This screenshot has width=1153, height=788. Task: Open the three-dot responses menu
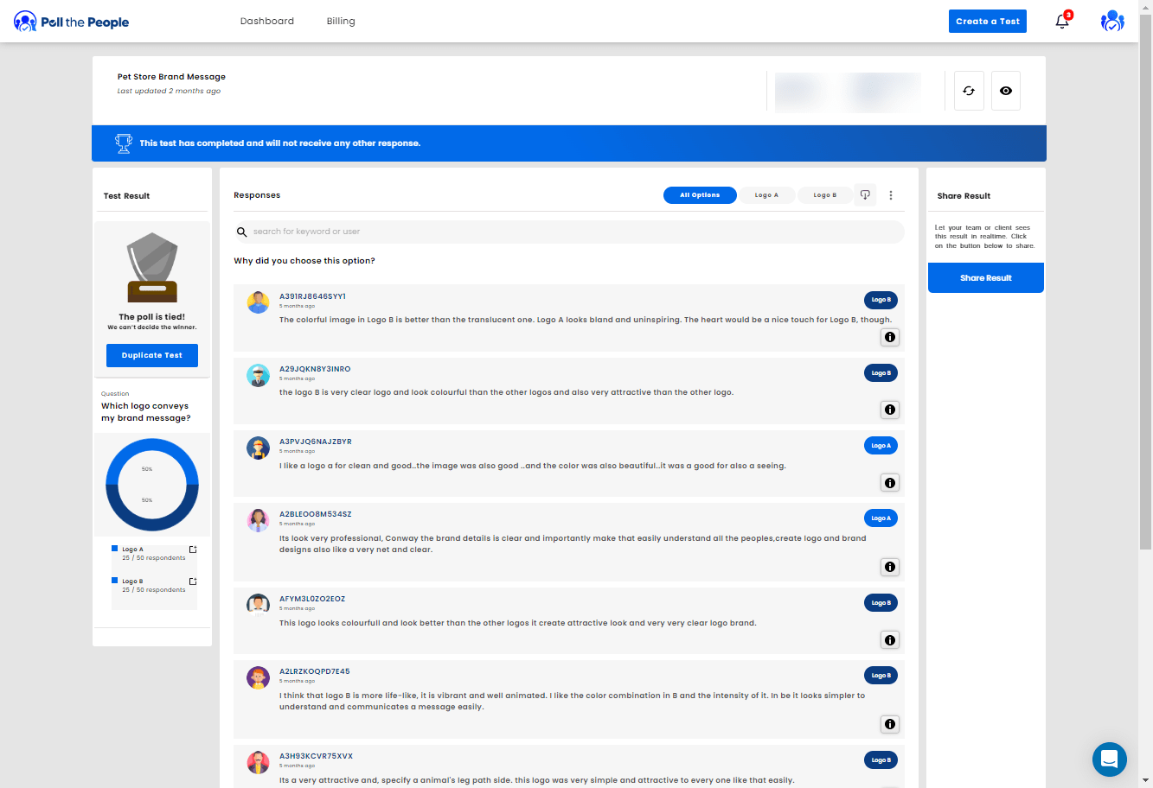[891, 195]
